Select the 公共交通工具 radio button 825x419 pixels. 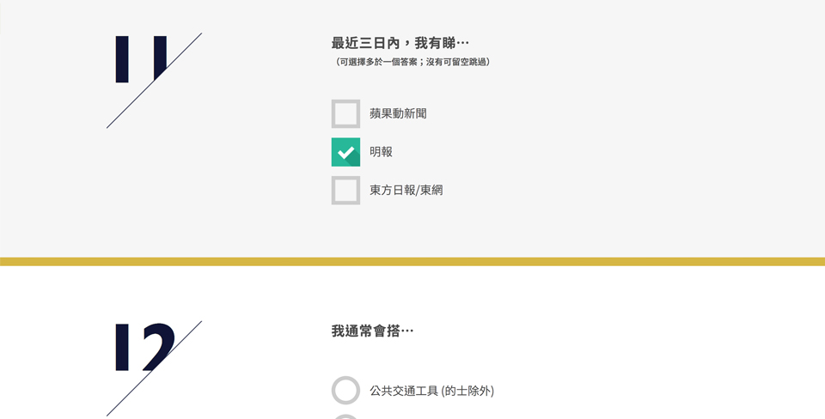(x=345, y=391)
